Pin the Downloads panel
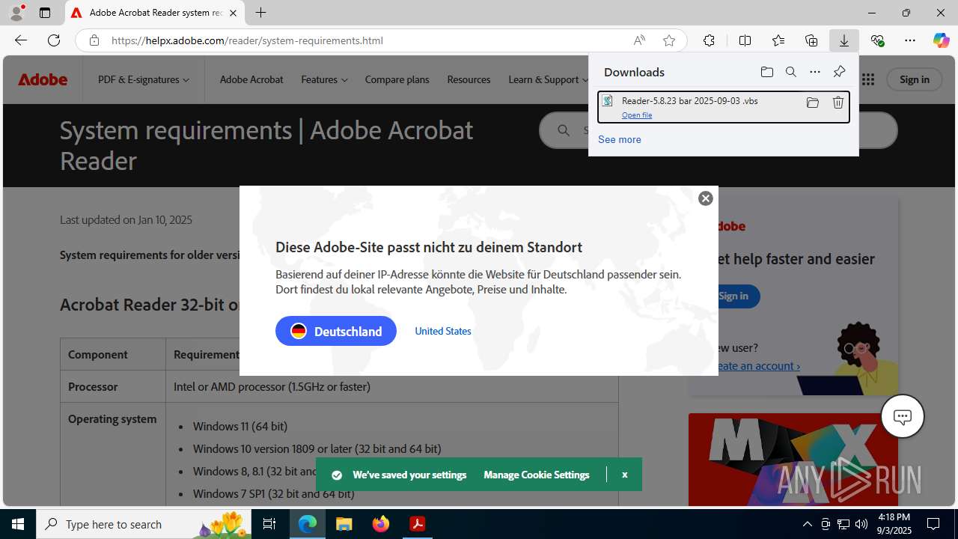 (839, 72)
